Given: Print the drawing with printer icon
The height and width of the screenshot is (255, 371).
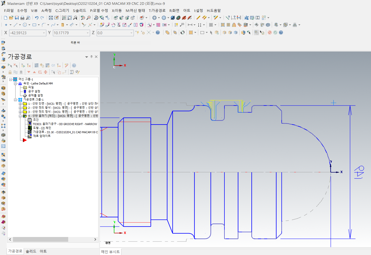Looking at the screenshot, I should click(x=22, y=18).
